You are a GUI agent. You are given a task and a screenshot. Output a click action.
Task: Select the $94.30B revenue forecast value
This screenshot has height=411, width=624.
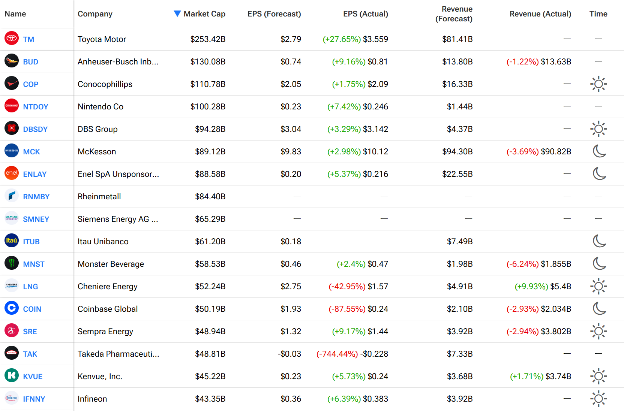457,152
